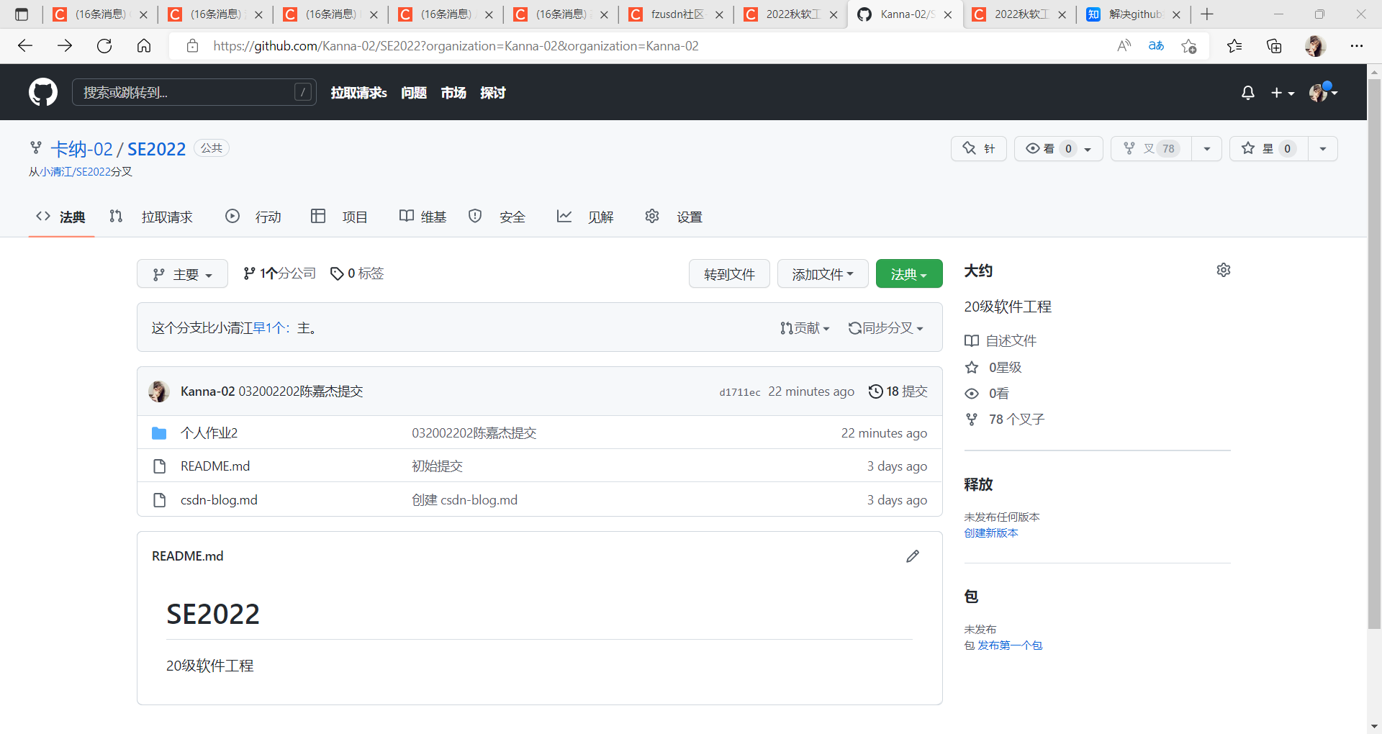
Task: Open the 个人作业2 folder
Action: [209, 433]
